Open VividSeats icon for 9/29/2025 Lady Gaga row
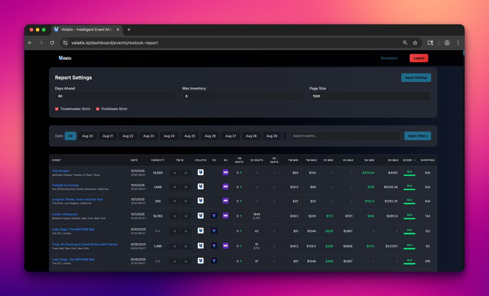The height and width of the screenshot is (296, 489). (x=214, y=261)
